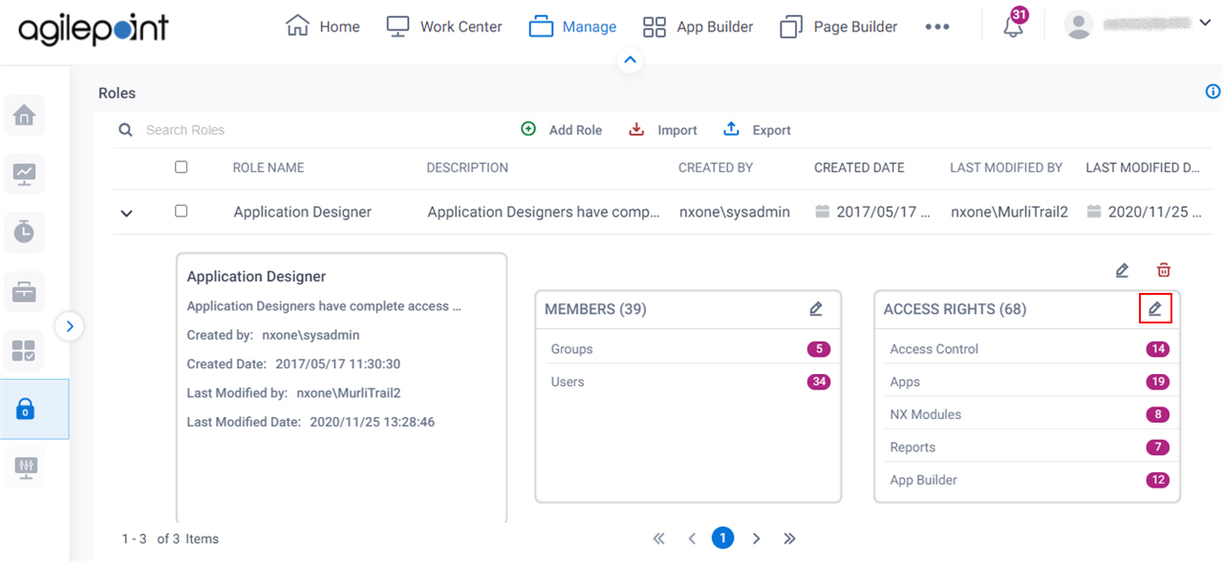Delete the role with trash icon

point(1163,270)
